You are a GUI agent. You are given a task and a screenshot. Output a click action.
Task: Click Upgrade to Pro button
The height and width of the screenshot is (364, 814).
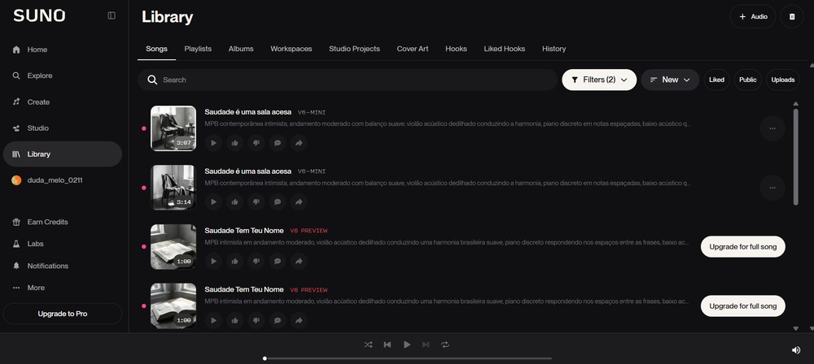(x=63, y=314)
